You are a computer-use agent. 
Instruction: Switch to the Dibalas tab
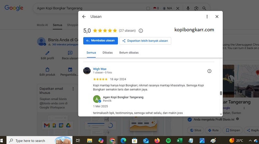pyautogui.click(x=107, y=53)
